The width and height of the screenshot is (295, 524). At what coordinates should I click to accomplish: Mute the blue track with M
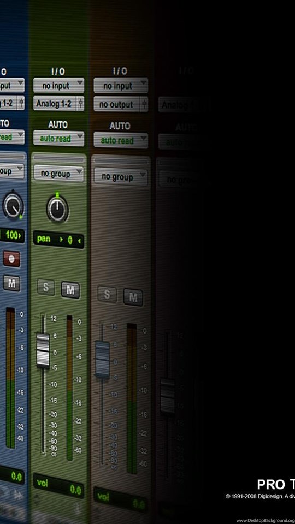point(11,283)
